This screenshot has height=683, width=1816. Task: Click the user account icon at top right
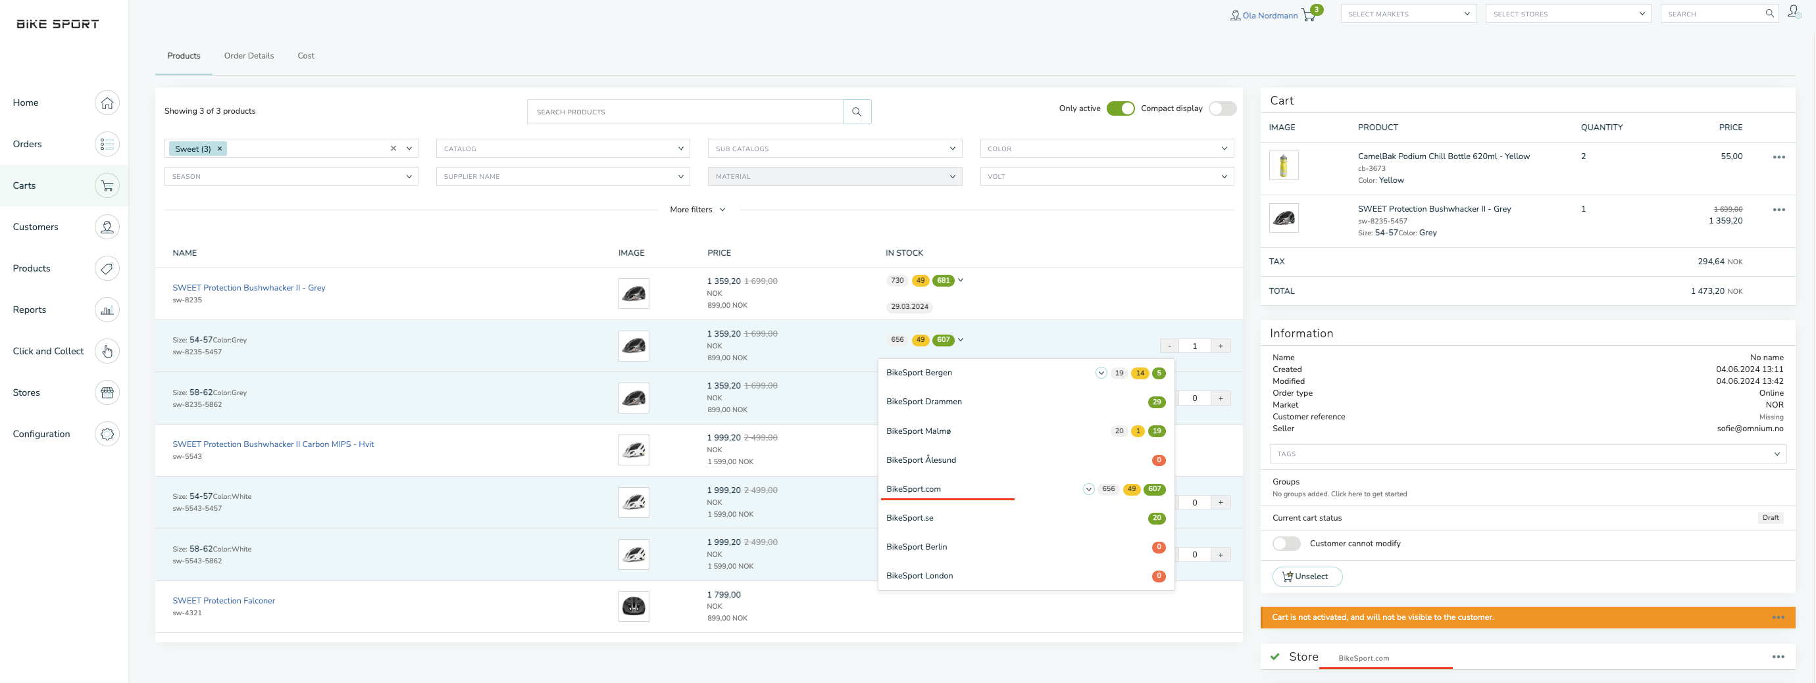click(1794, 12)
